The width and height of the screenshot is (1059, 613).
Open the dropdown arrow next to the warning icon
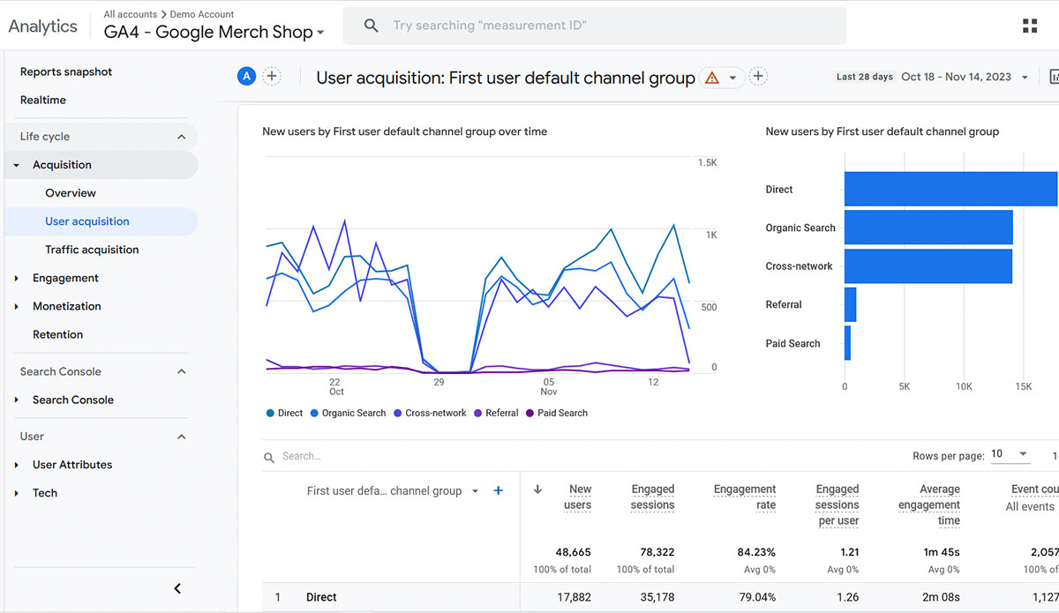[732, 78]
